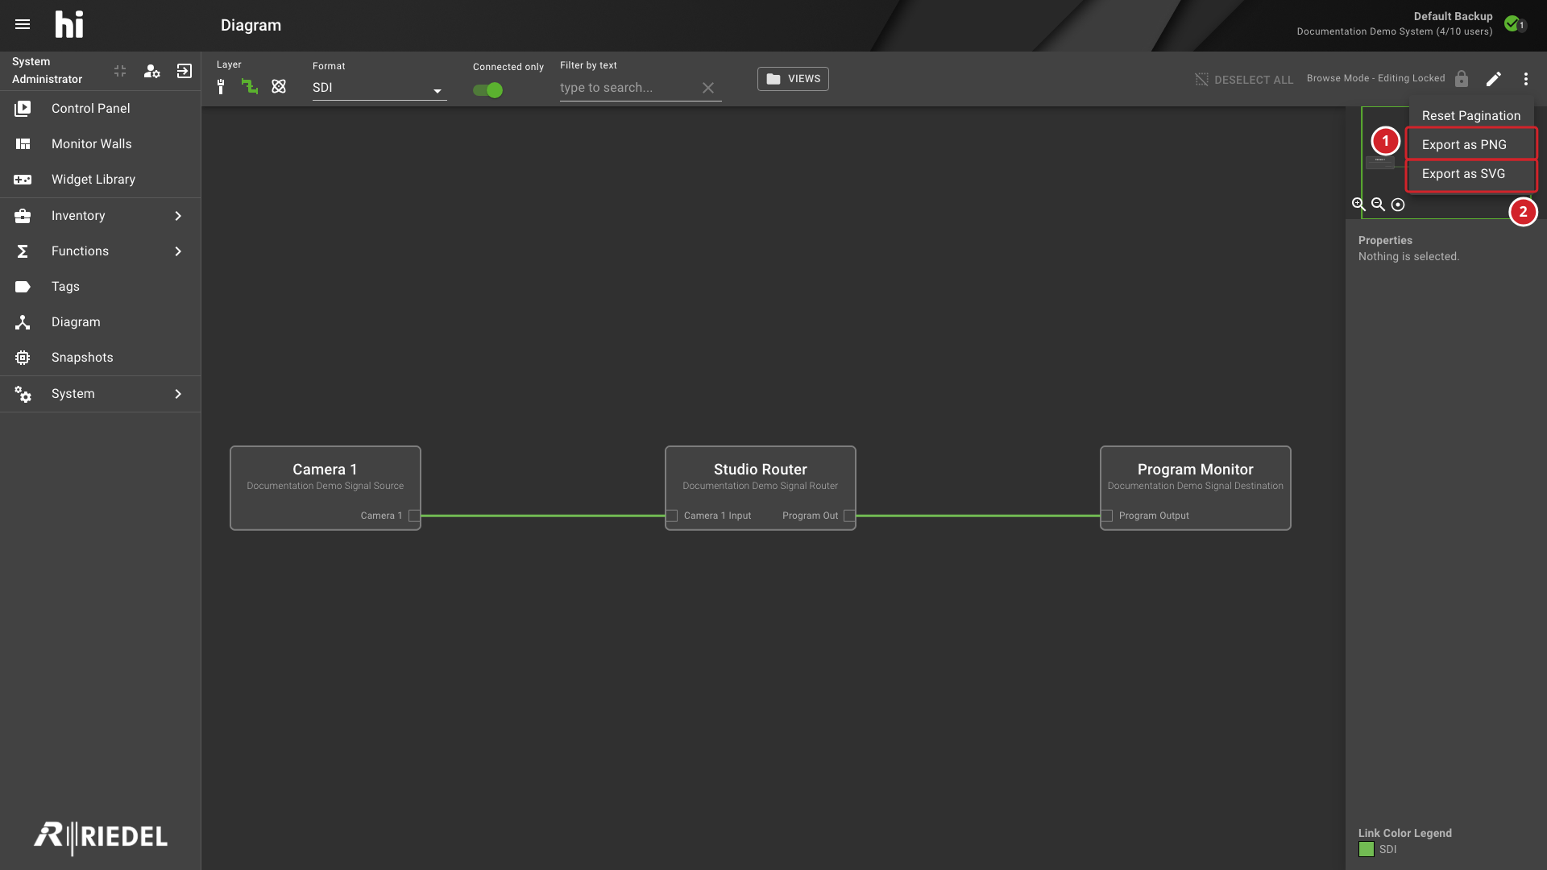Check the Program Out port box
The image size is (1547, 870).
pos(849,516)
